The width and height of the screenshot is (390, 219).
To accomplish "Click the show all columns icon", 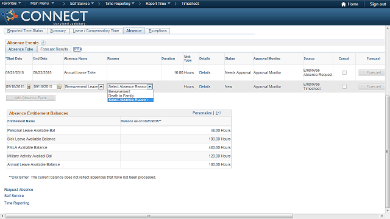I will tap(77, 49).
